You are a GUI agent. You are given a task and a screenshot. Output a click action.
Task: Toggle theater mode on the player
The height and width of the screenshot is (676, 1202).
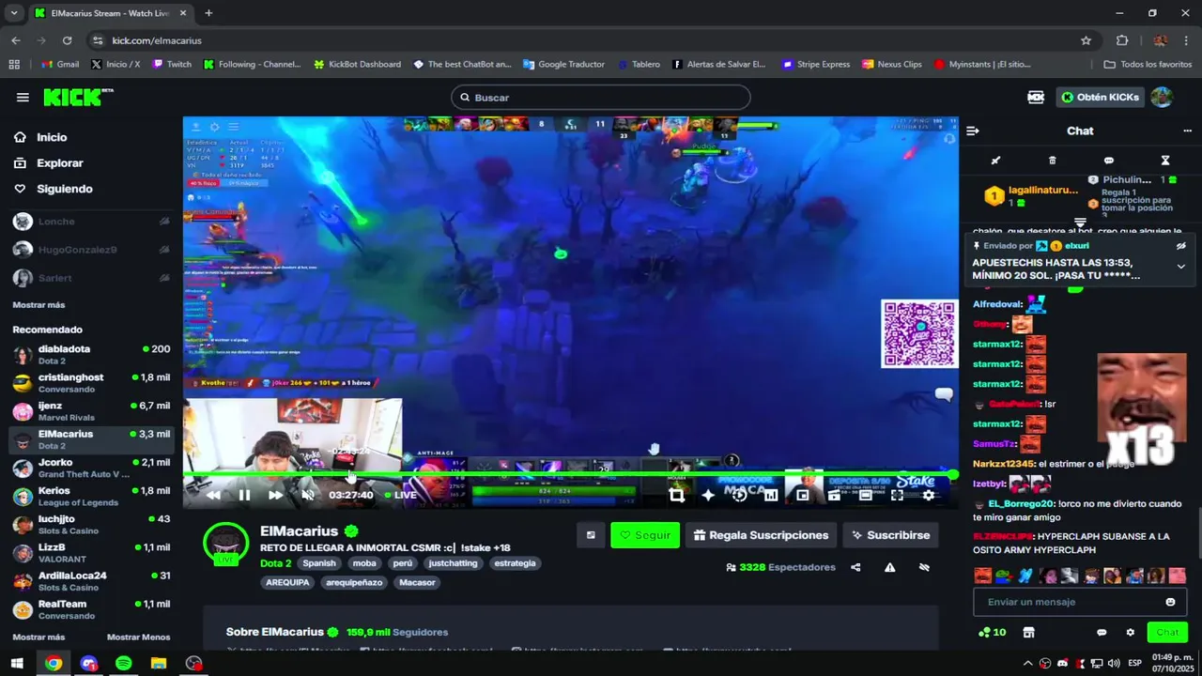pyautogui.click(x=866, y=495)
